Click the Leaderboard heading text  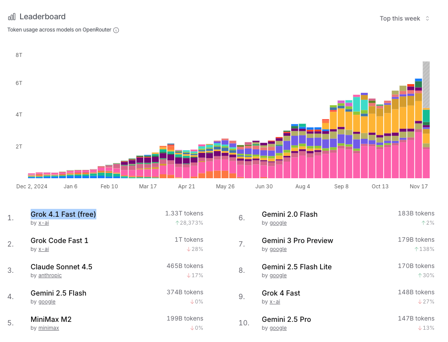point(42,17)
